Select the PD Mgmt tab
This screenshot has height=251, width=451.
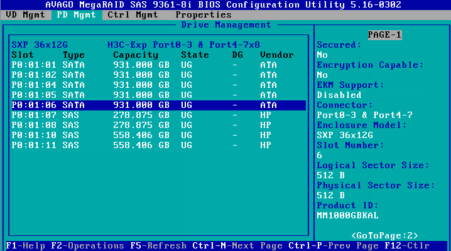coord(76,14)
